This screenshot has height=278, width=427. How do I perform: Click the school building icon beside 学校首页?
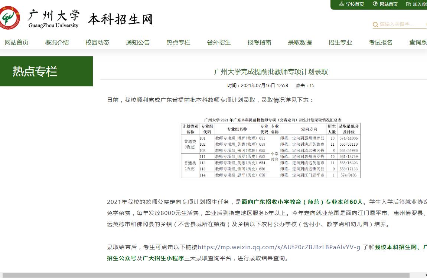tap(342, 4)
